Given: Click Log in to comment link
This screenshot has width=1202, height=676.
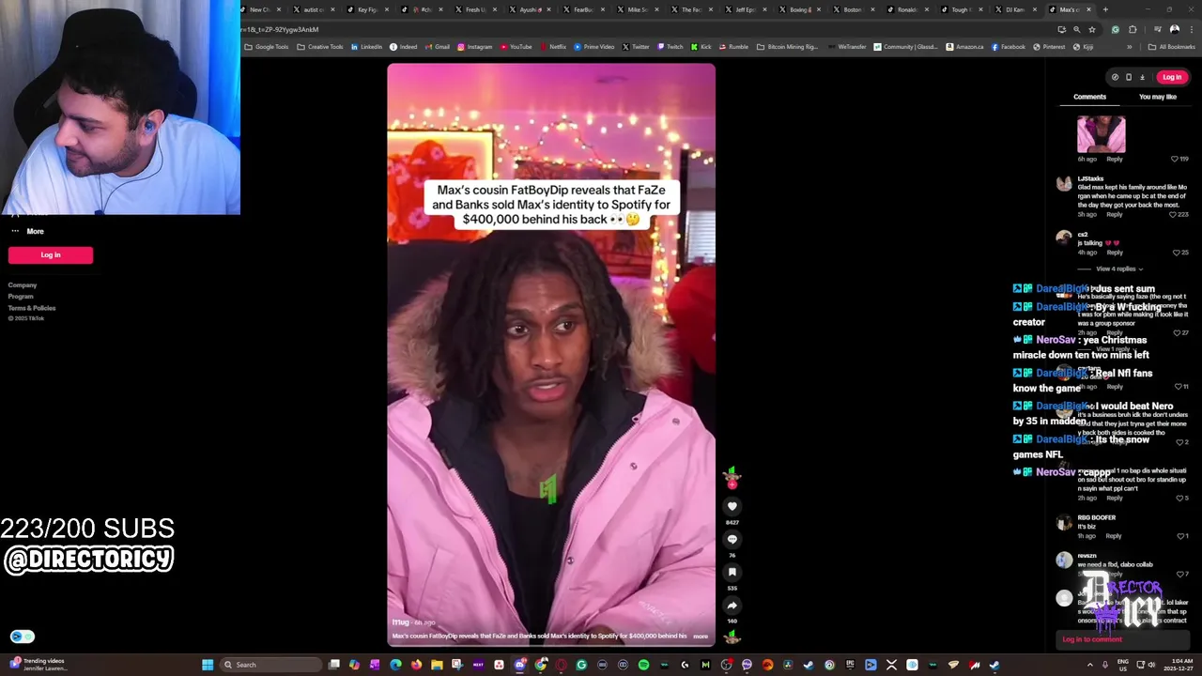Looking at the screenshot, I should pos(1092,639).
